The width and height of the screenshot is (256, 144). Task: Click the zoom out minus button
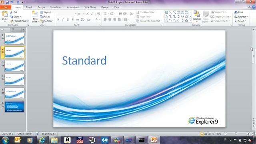coord(225,134)
